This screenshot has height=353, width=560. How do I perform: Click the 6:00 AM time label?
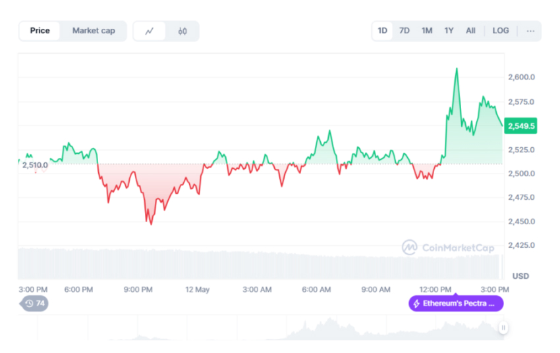316,290
